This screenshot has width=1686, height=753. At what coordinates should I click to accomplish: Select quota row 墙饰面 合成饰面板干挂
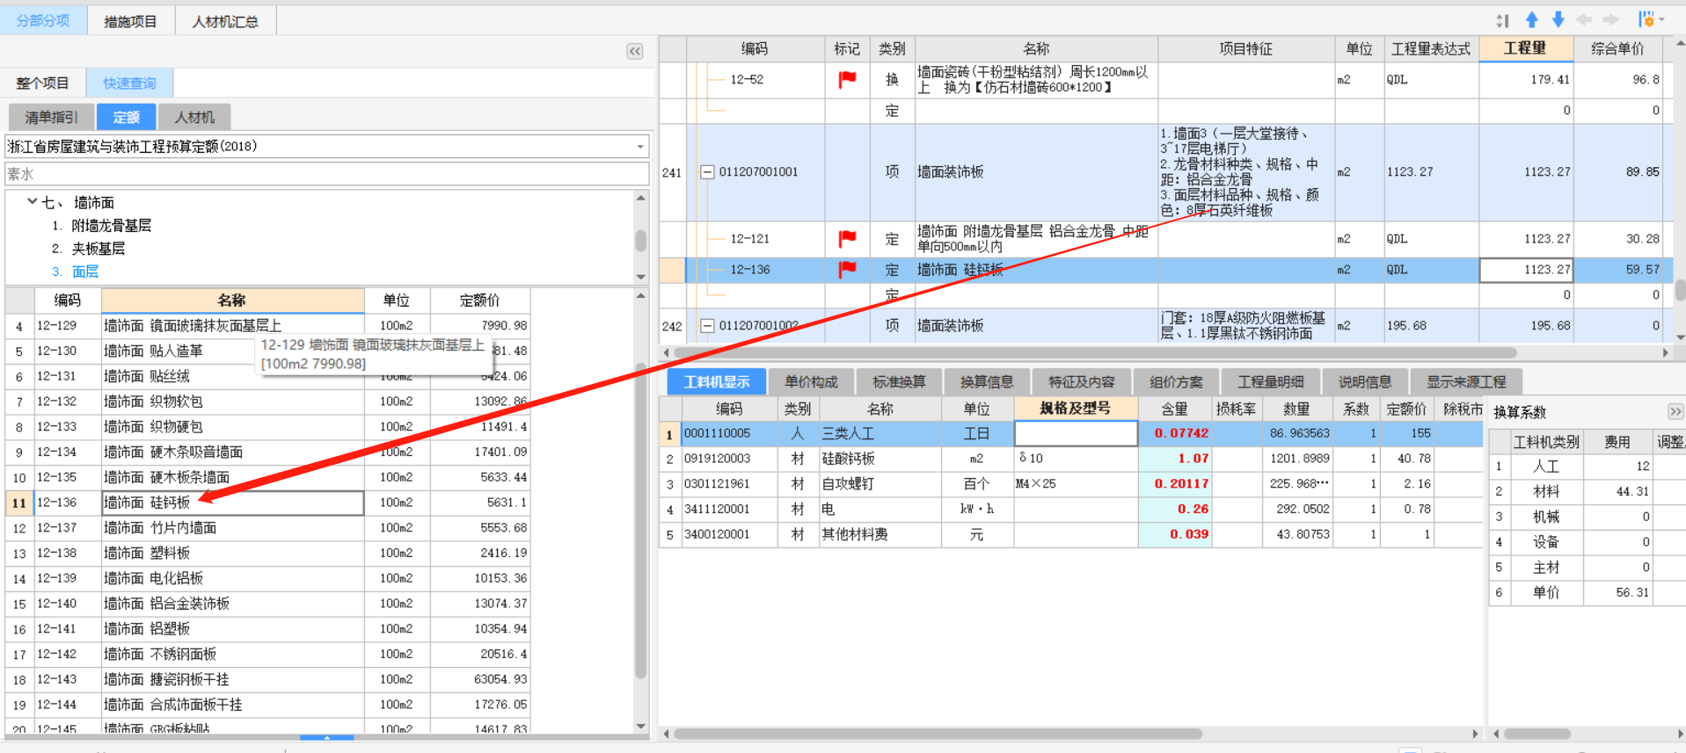pos(267,705)
